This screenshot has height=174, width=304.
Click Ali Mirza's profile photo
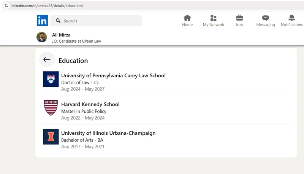click(42, 37)
